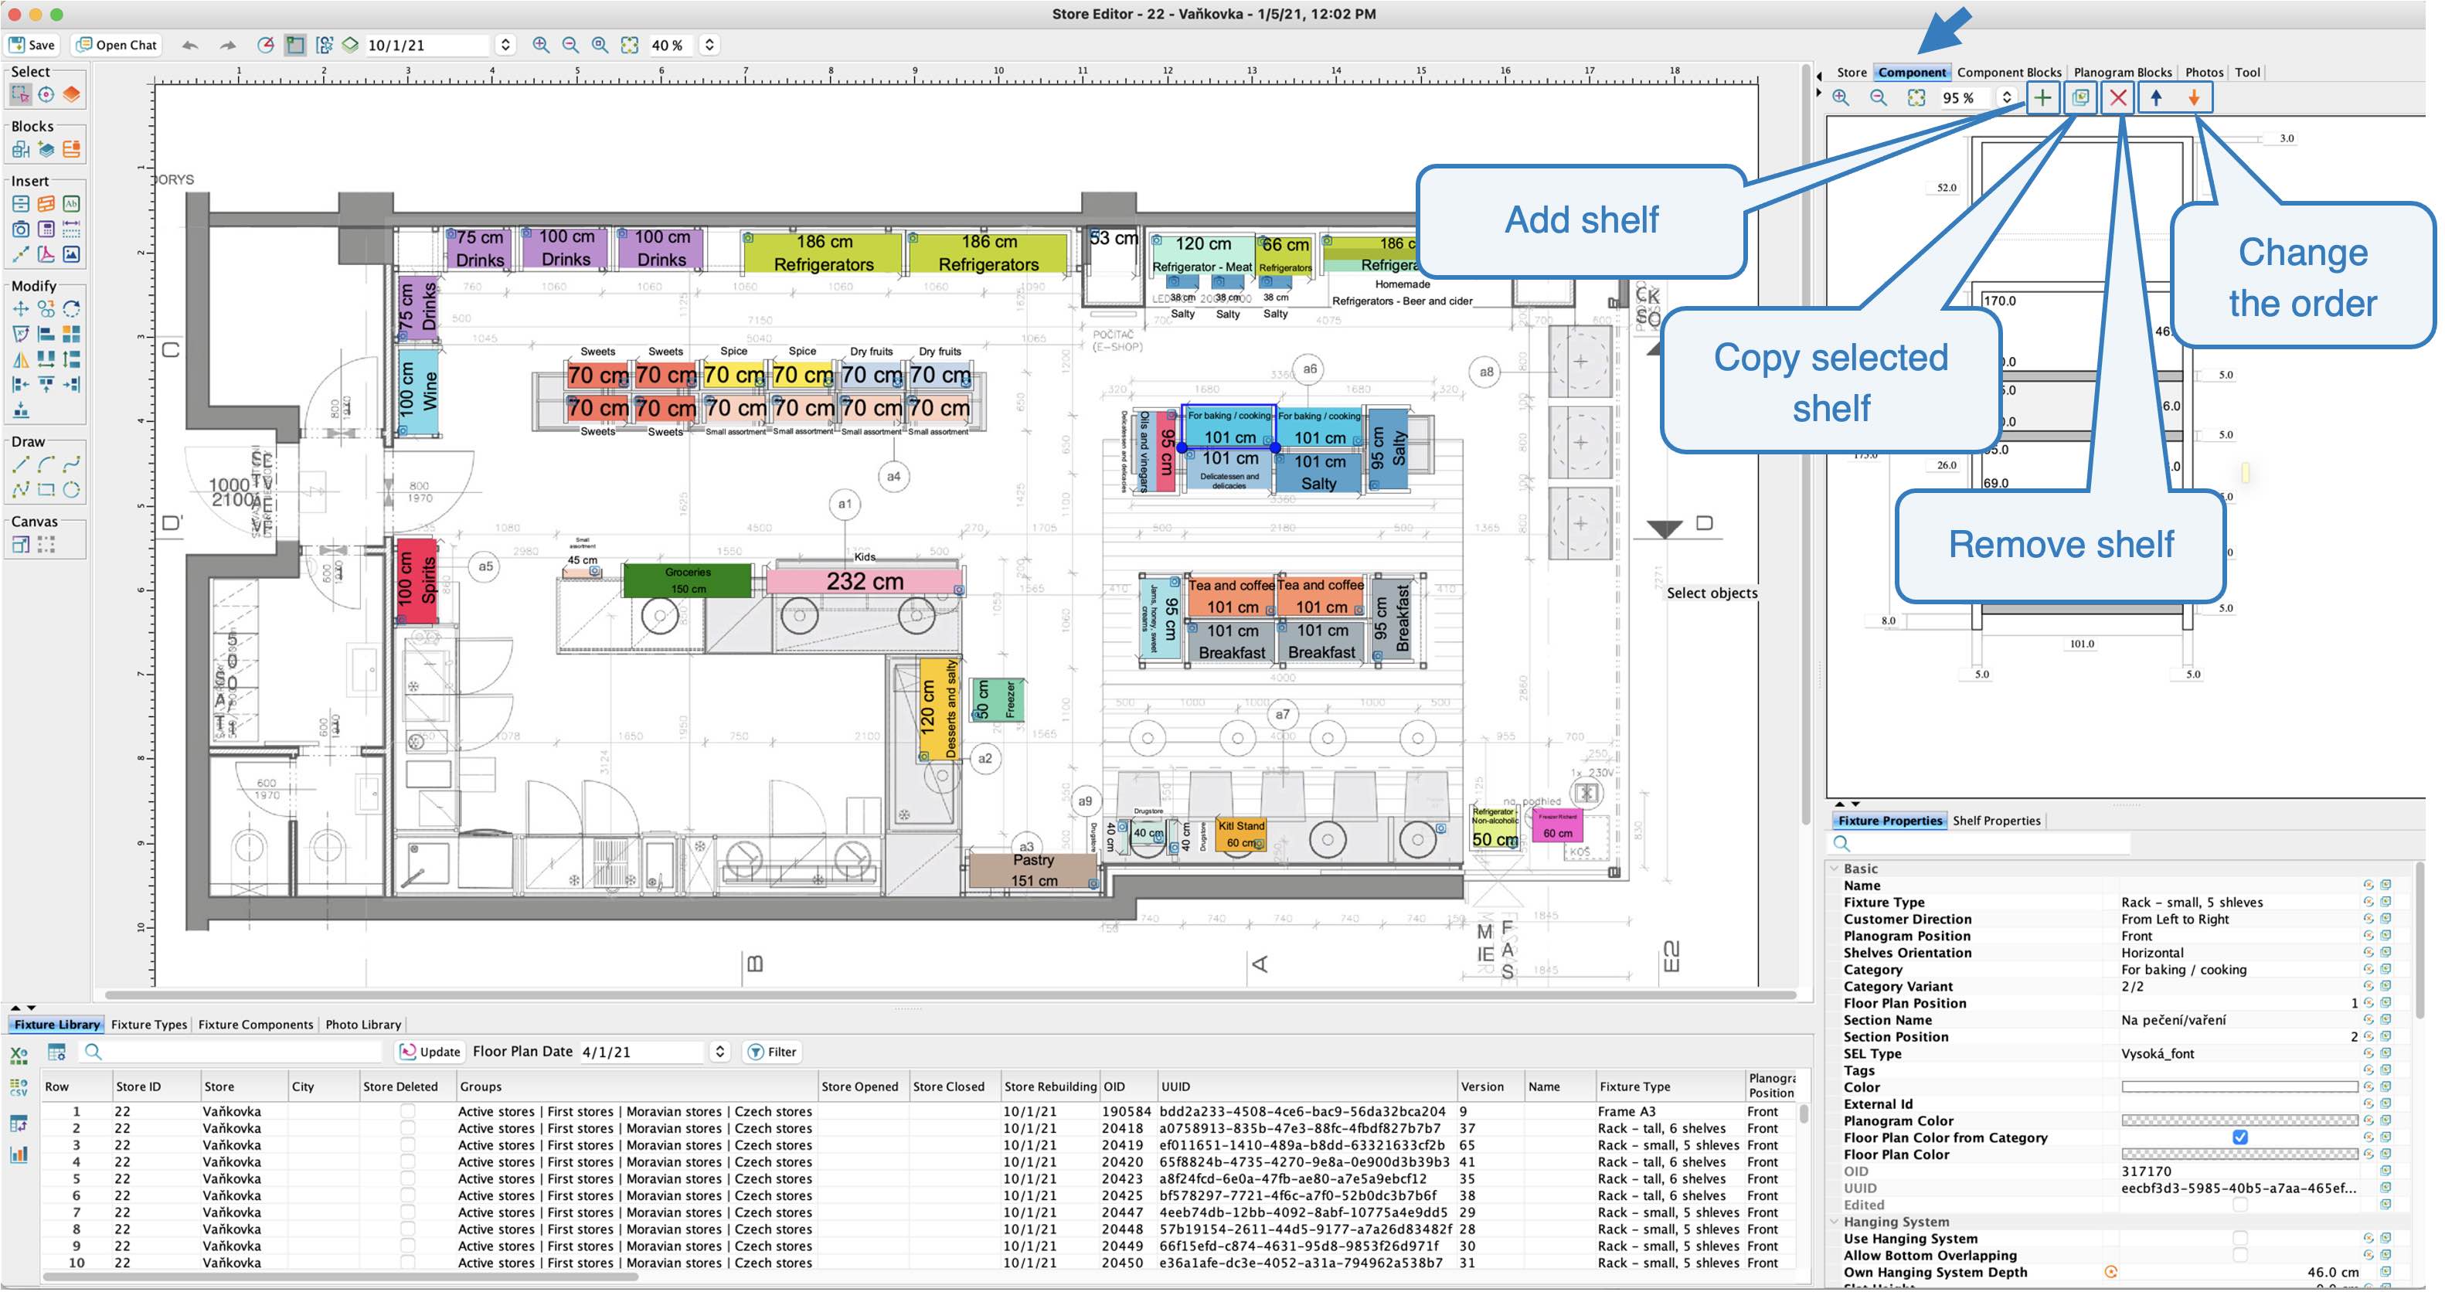Choose the arc draw tool
Image resolution: width=2445 pixels, height=1292 pixels.
(46, 464)
